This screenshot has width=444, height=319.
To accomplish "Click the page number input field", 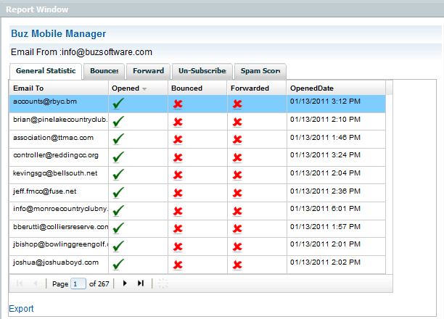I will [x=78, y=283].
